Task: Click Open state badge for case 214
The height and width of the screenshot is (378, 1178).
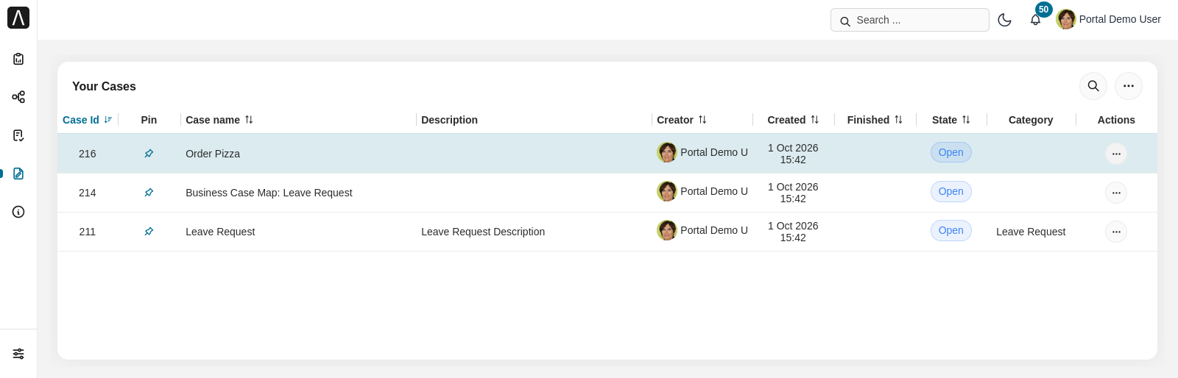Action: click(x=951, y=191)
